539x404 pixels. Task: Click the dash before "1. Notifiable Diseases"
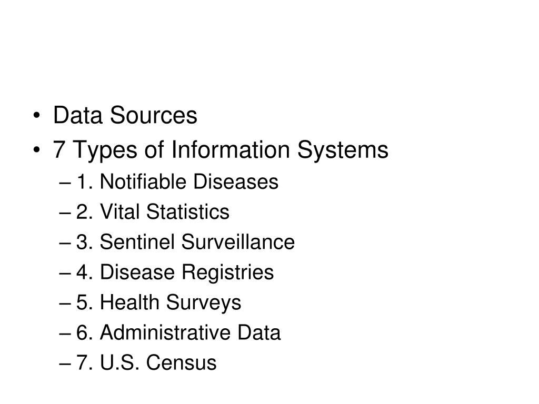65,184
